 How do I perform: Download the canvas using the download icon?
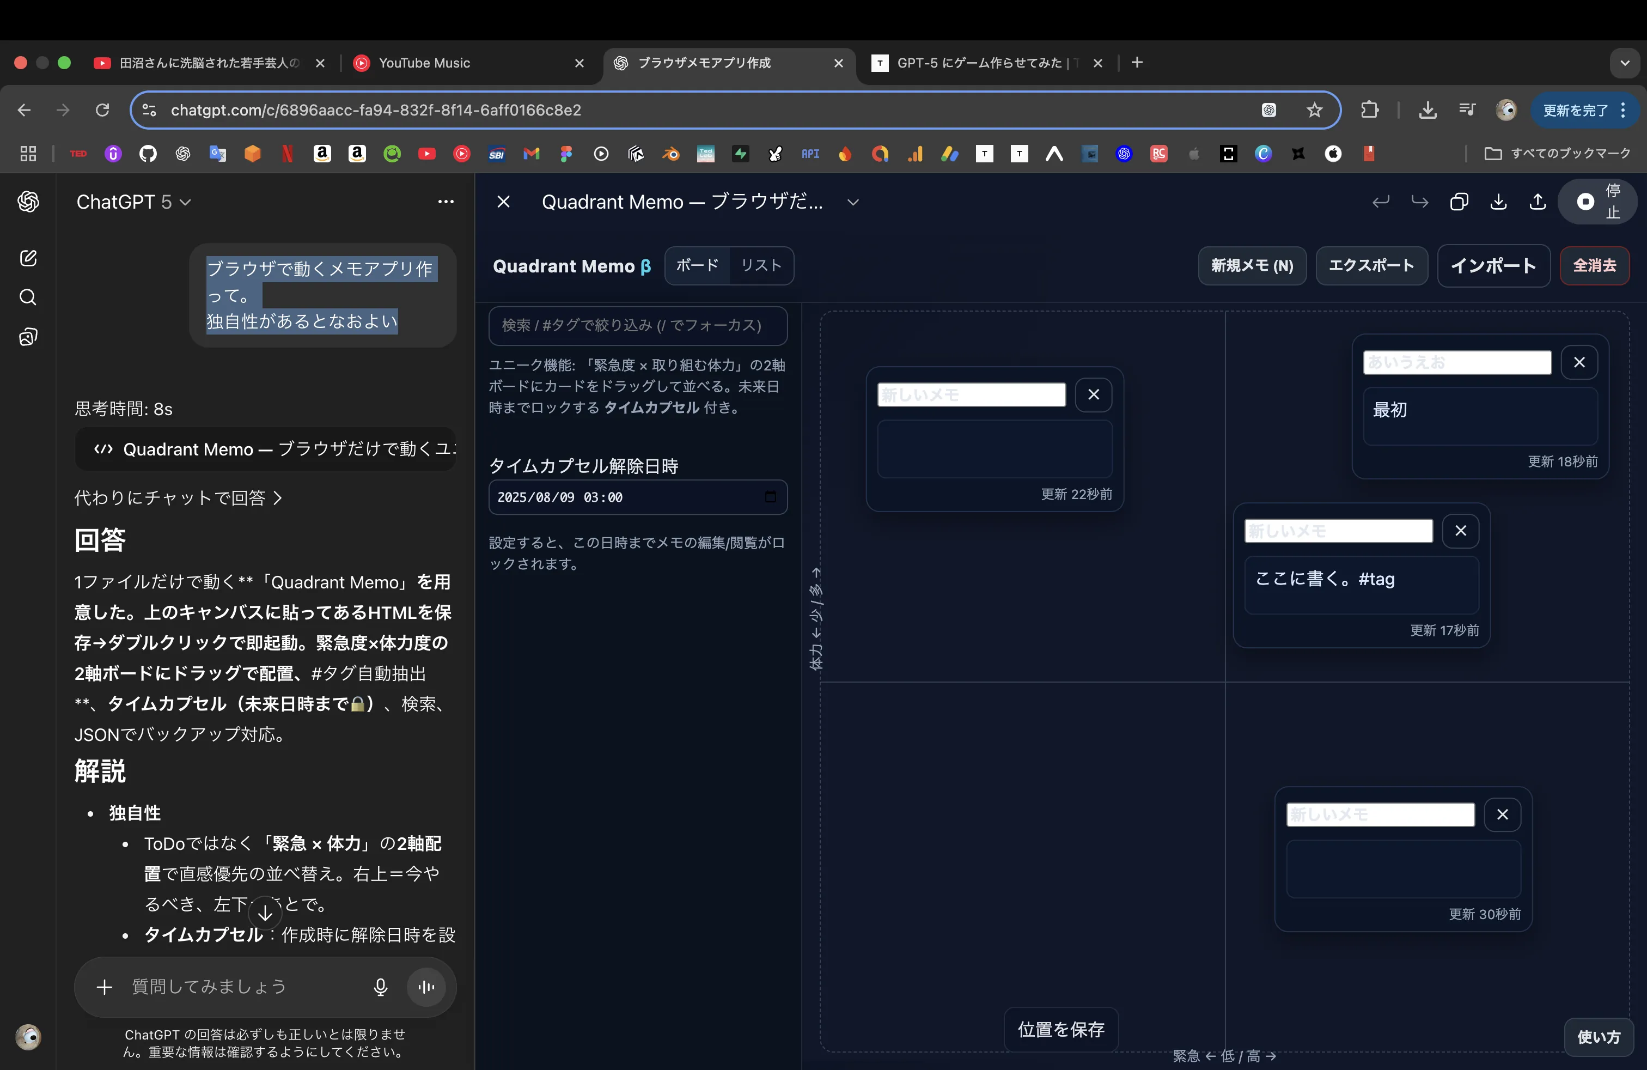pos(1498,202)
